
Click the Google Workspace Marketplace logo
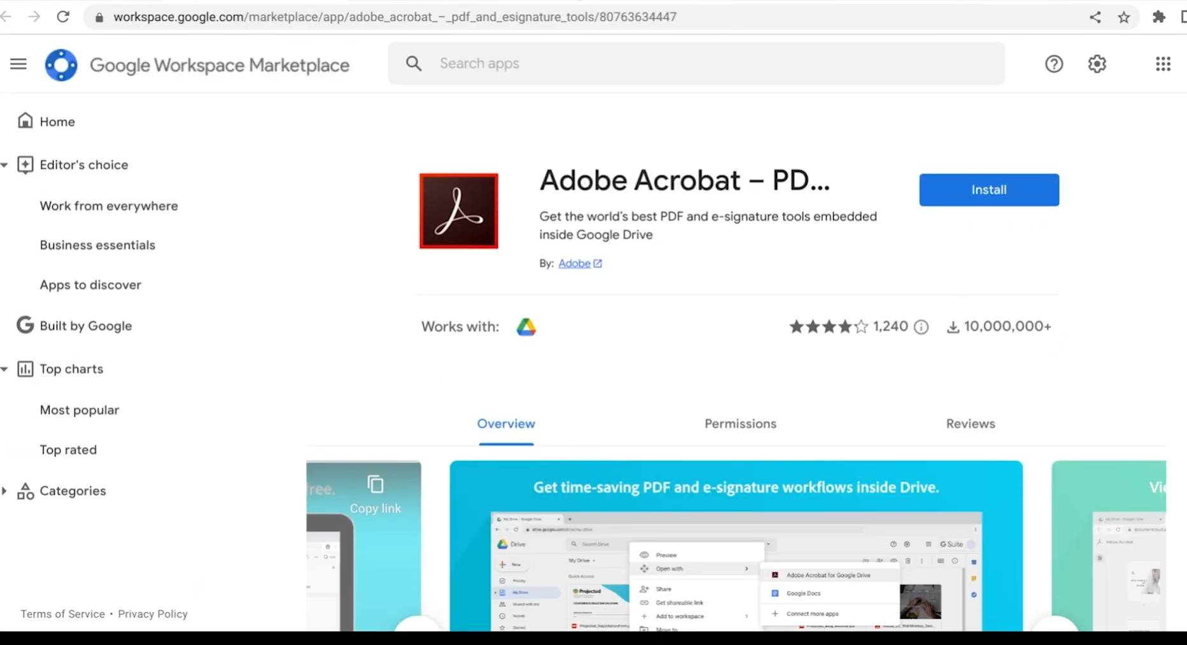(61, 65)
